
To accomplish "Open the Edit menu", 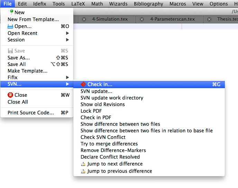I will point(22,4).
